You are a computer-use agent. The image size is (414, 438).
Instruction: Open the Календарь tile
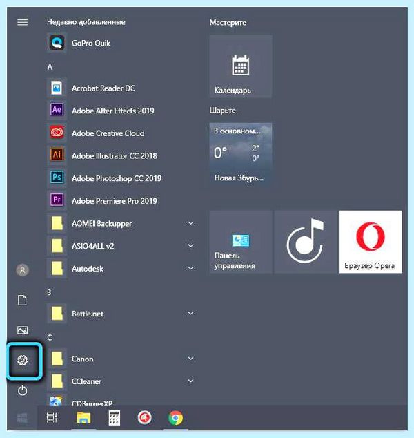[241, 66]
